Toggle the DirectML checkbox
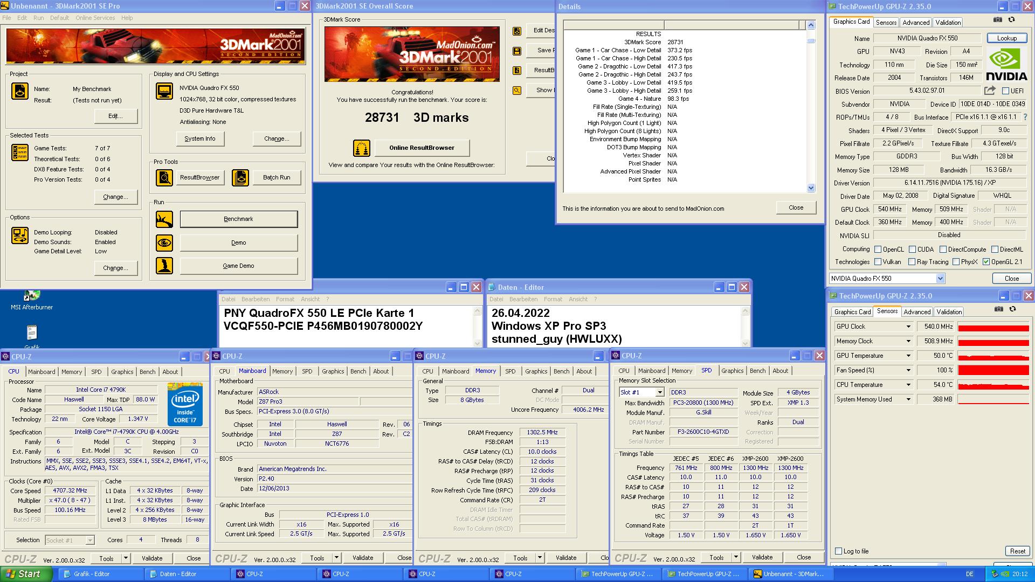Screen dimensions: 1035x582 click(995, 250)
